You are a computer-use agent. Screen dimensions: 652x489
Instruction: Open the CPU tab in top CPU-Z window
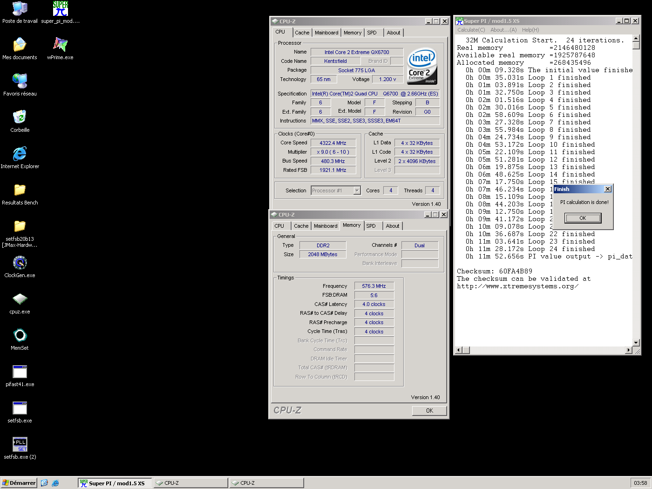pos(280,32)
